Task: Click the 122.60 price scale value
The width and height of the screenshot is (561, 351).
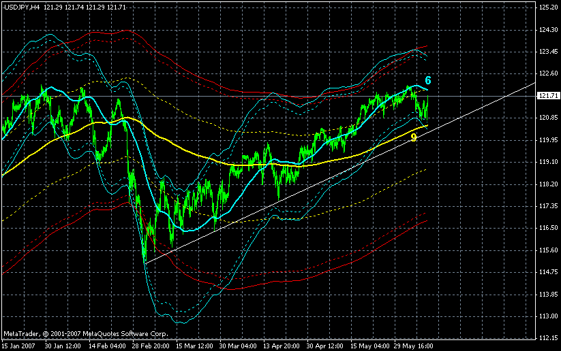Action: pyautogui.click(x=548, y=73)
